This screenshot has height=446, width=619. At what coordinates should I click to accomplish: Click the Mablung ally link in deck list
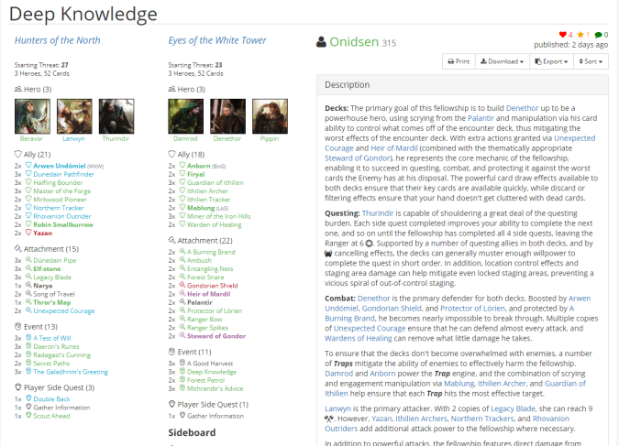(201, 208)
